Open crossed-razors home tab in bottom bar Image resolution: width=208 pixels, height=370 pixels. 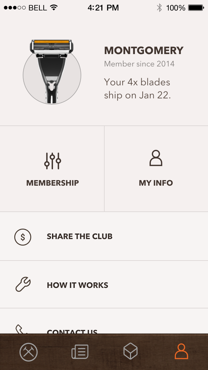click(x=29, y=352)
